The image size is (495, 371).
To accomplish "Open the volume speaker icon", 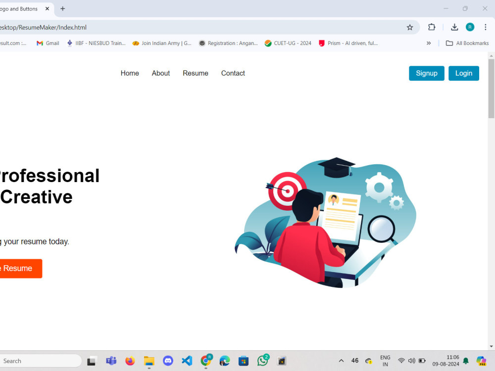I will [x=412, y=361].
